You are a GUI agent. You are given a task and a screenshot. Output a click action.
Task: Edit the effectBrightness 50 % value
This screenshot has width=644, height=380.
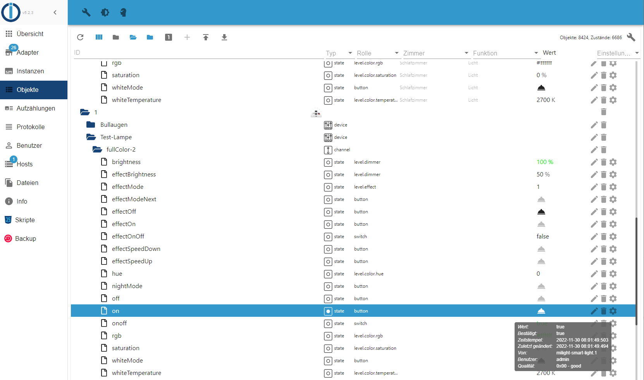543,174
